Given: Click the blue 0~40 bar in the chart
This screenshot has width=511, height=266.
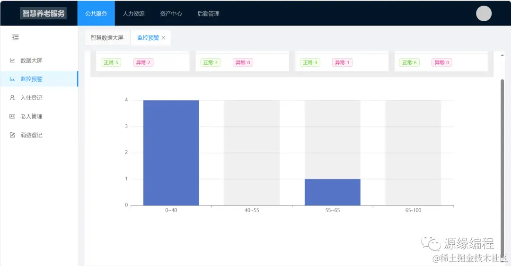Looking at the screenshot, I should click(x=171, y=153).
